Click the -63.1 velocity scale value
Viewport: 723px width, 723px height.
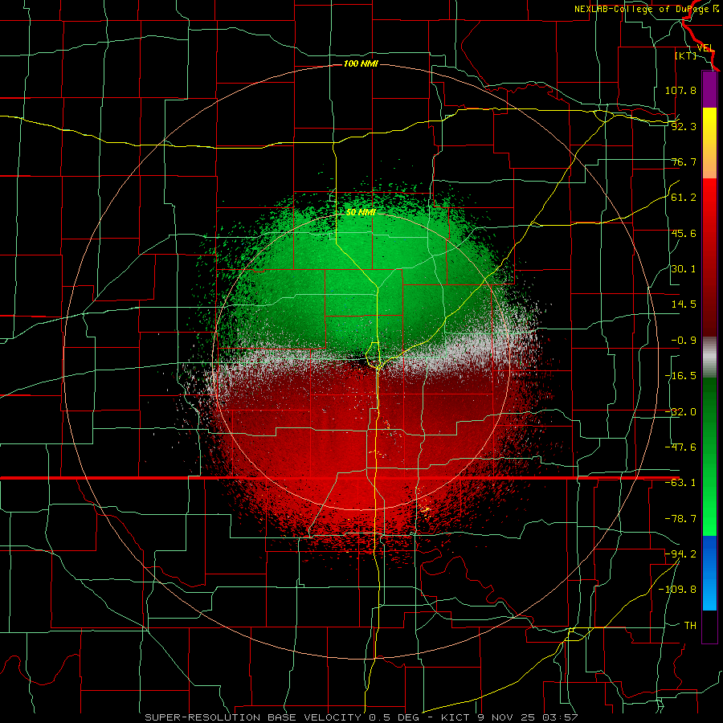680,483
